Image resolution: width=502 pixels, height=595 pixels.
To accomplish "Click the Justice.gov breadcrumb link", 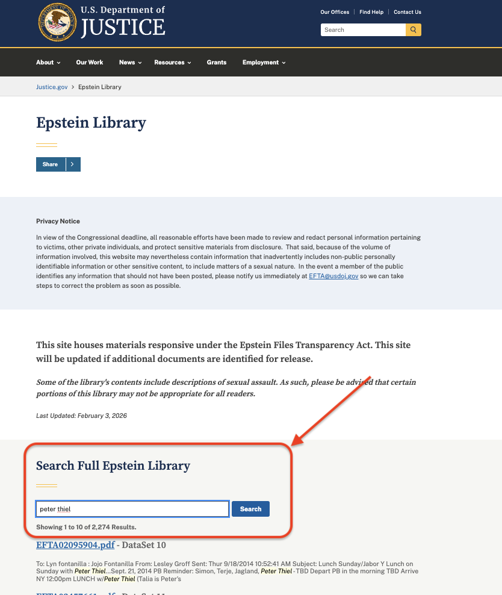I will click(x=52, y=87).
